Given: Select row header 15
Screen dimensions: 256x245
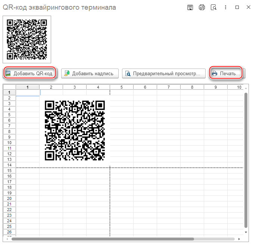Looking at the screenshot, I should [9, 171].
